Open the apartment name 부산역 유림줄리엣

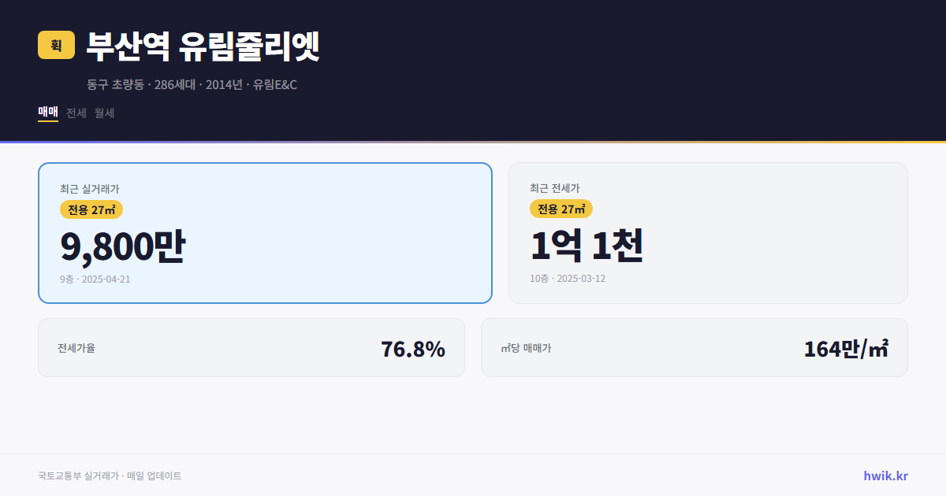tap(200, 46)
